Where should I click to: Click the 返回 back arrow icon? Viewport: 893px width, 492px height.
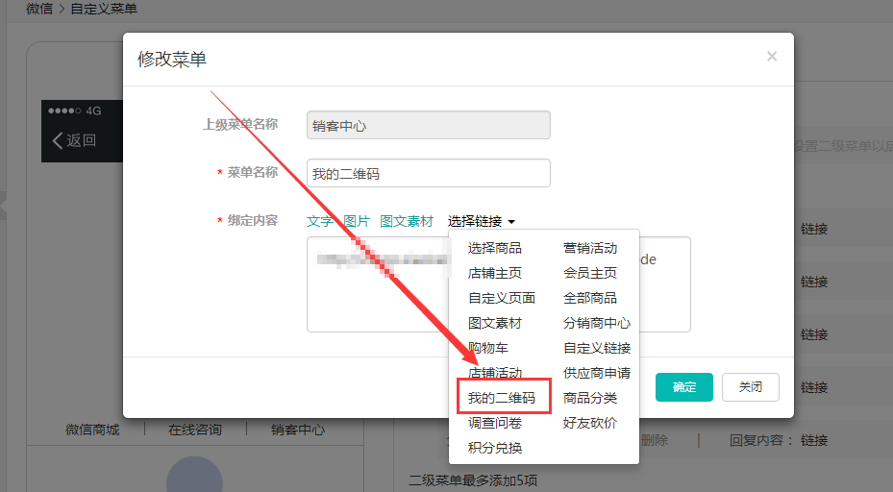59,140
